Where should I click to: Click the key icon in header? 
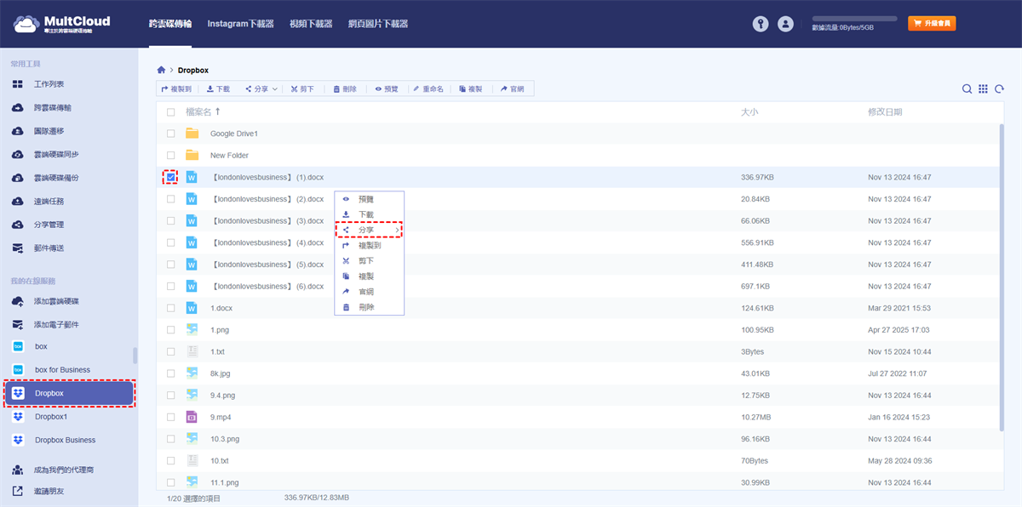[761, 25]
